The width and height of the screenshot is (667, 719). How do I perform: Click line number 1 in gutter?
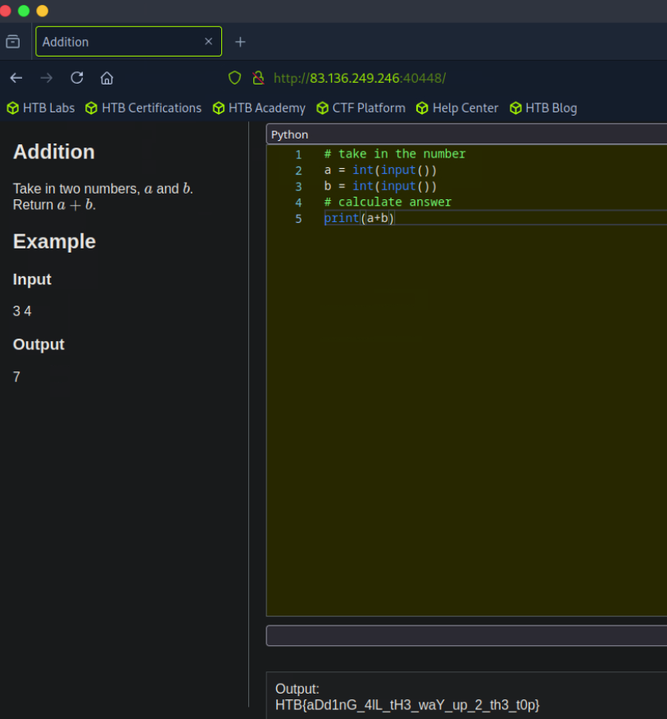click(x=298, y=154)
